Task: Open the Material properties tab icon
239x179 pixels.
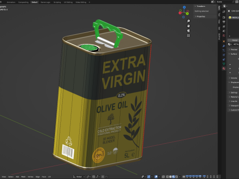Action: click(224, 69)
